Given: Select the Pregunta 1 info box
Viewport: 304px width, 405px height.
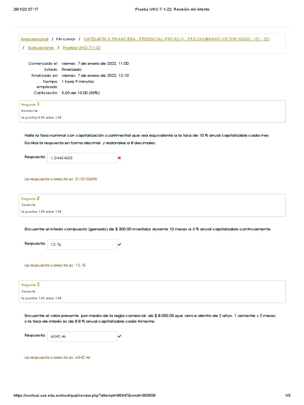Looking at the screenshot, I should pos(152,110).
